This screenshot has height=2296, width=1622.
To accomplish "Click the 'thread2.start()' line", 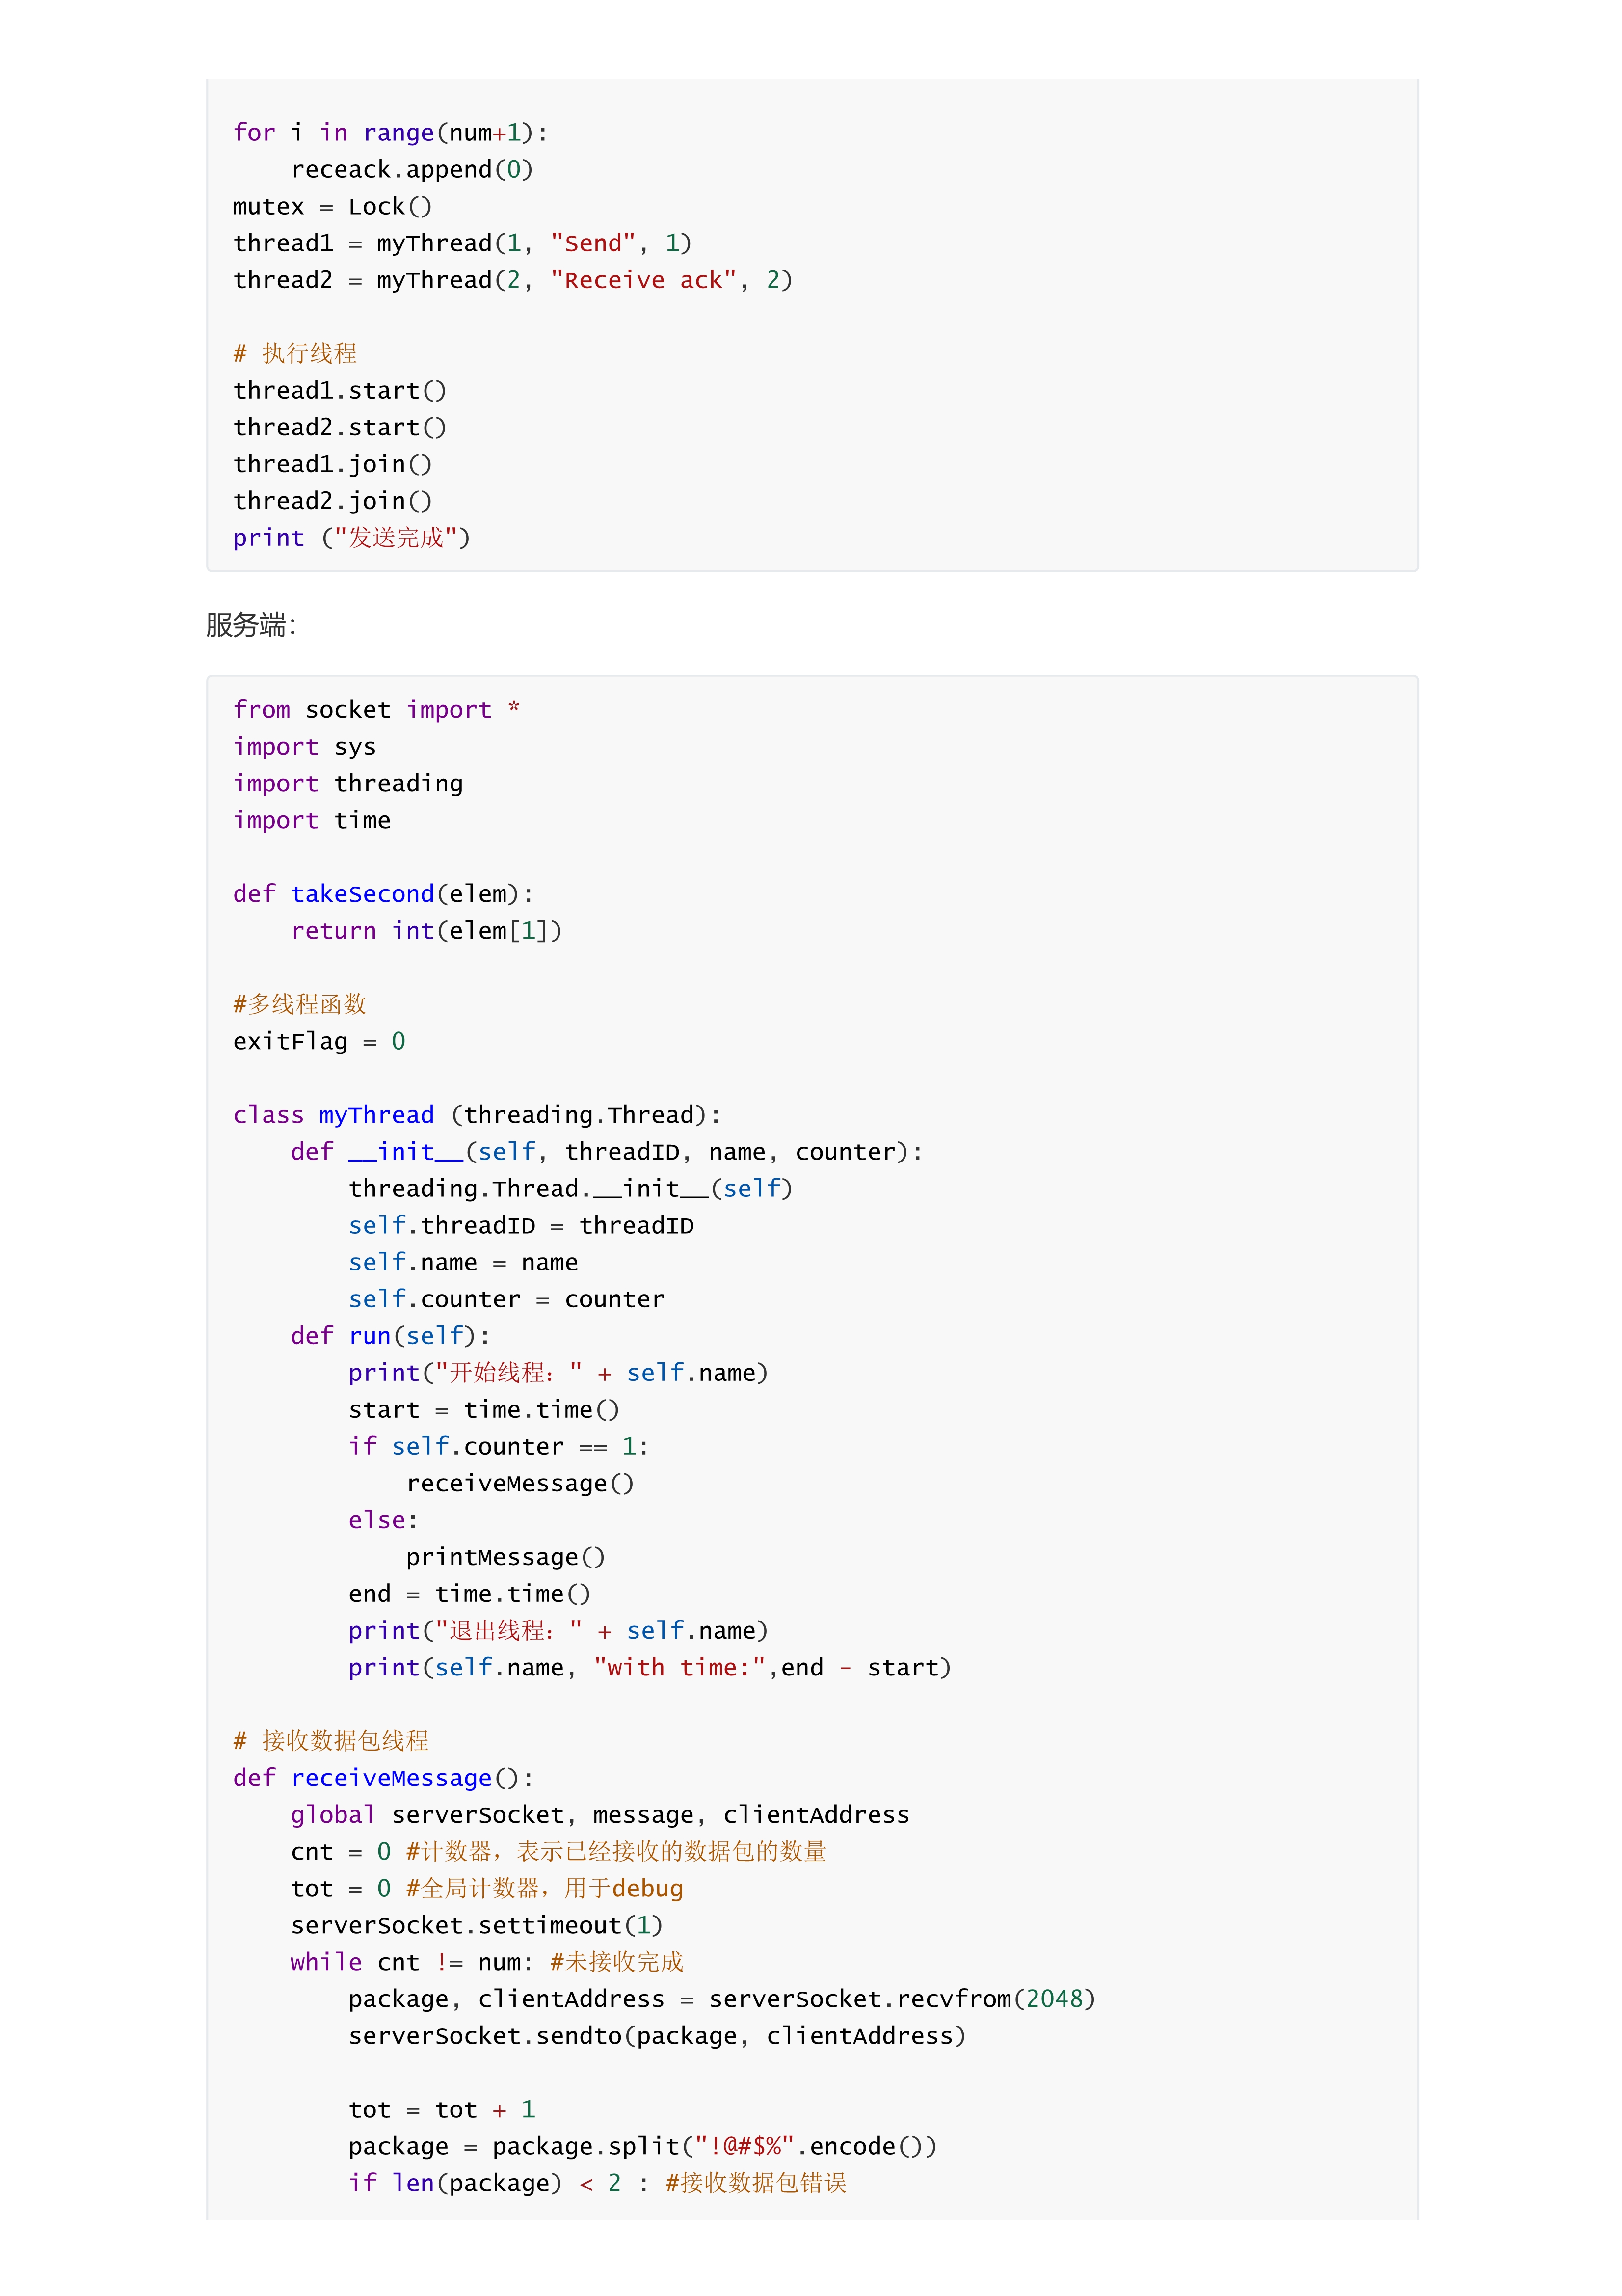I will click(340, 428).
